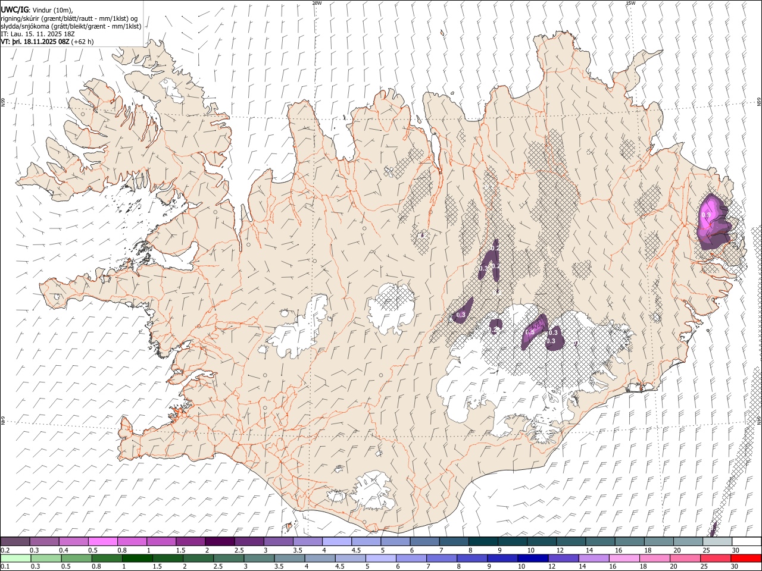Click the 'slydda/snjókoma' legend description line
The height and width of the screenshot is (571, 762).
pos(71,26)
